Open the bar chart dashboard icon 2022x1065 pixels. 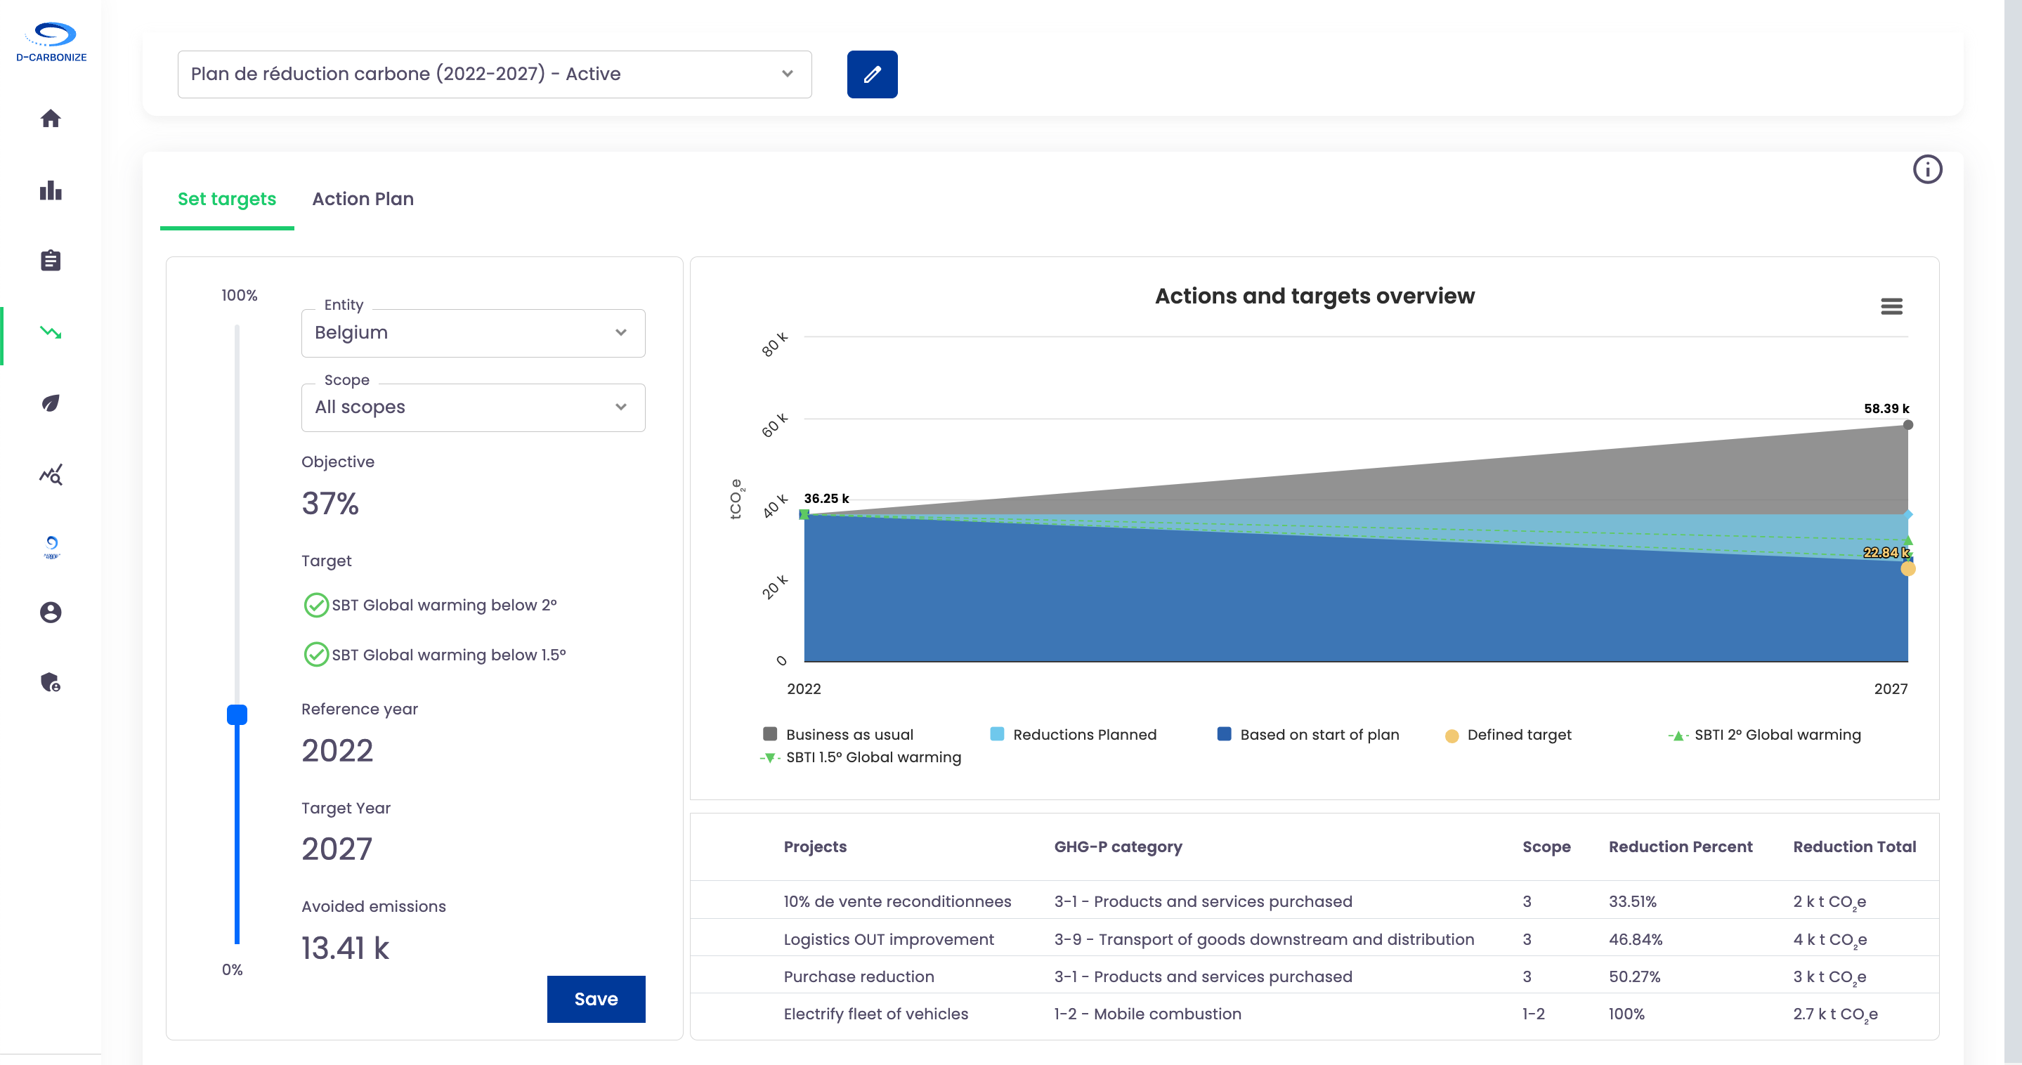51,190
